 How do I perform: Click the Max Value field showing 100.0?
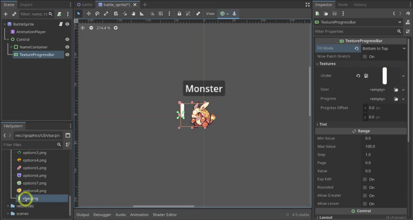[x=384, y=146]
